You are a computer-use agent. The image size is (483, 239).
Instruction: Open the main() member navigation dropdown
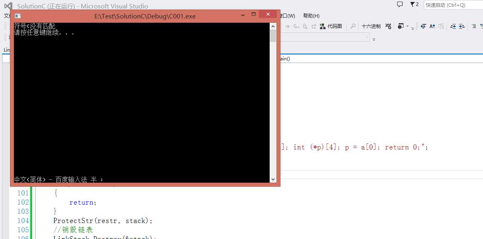pos(381,59)
